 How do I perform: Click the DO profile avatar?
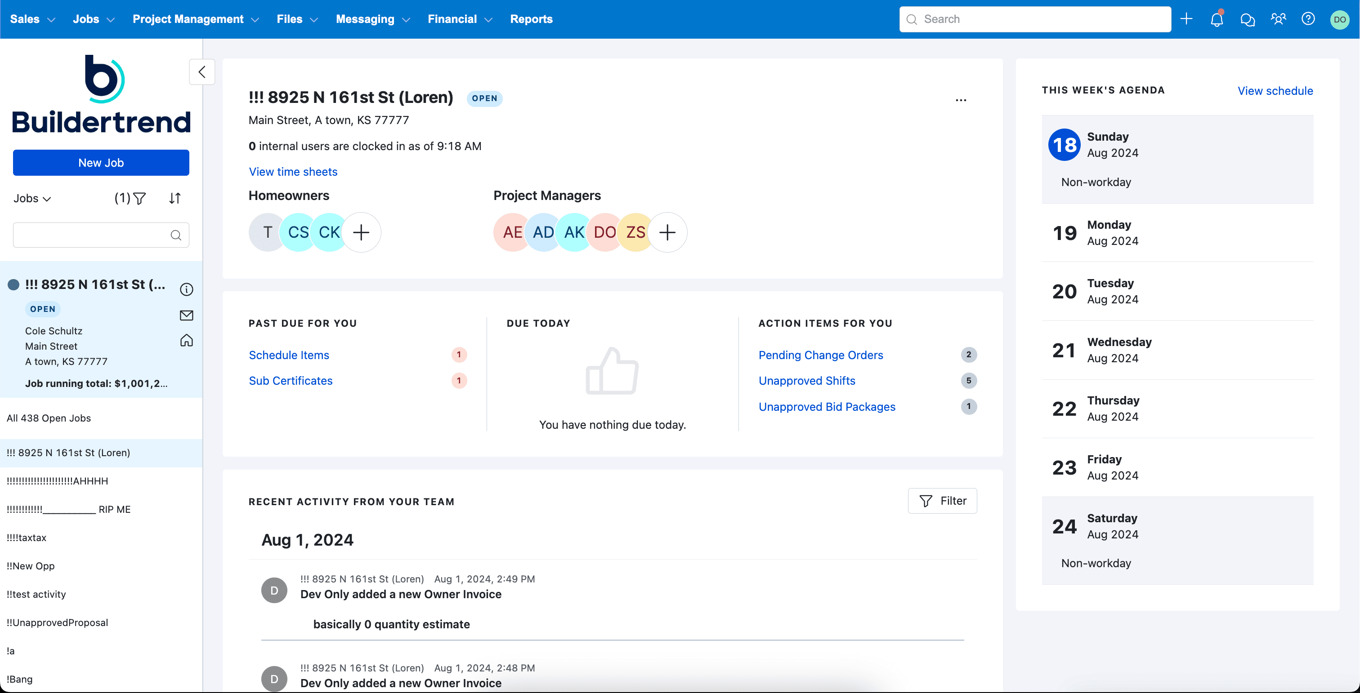tap(1340, 19)
